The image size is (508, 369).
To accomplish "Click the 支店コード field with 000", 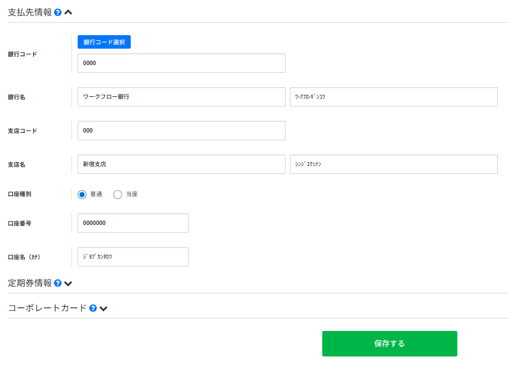I will pos(181,131).
